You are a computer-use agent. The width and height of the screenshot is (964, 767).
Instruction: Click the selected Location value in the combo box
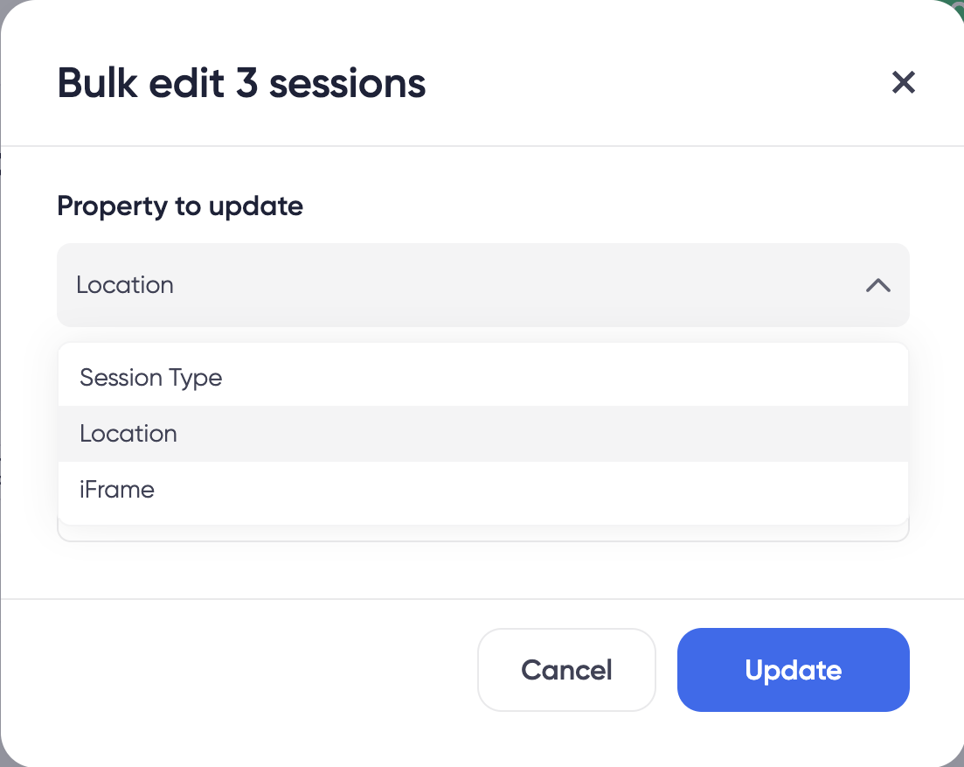[x=125, y=285]
